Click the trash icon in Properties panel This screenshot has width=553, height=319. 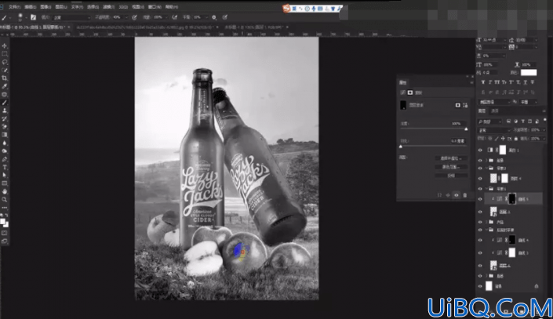(465, 195)
